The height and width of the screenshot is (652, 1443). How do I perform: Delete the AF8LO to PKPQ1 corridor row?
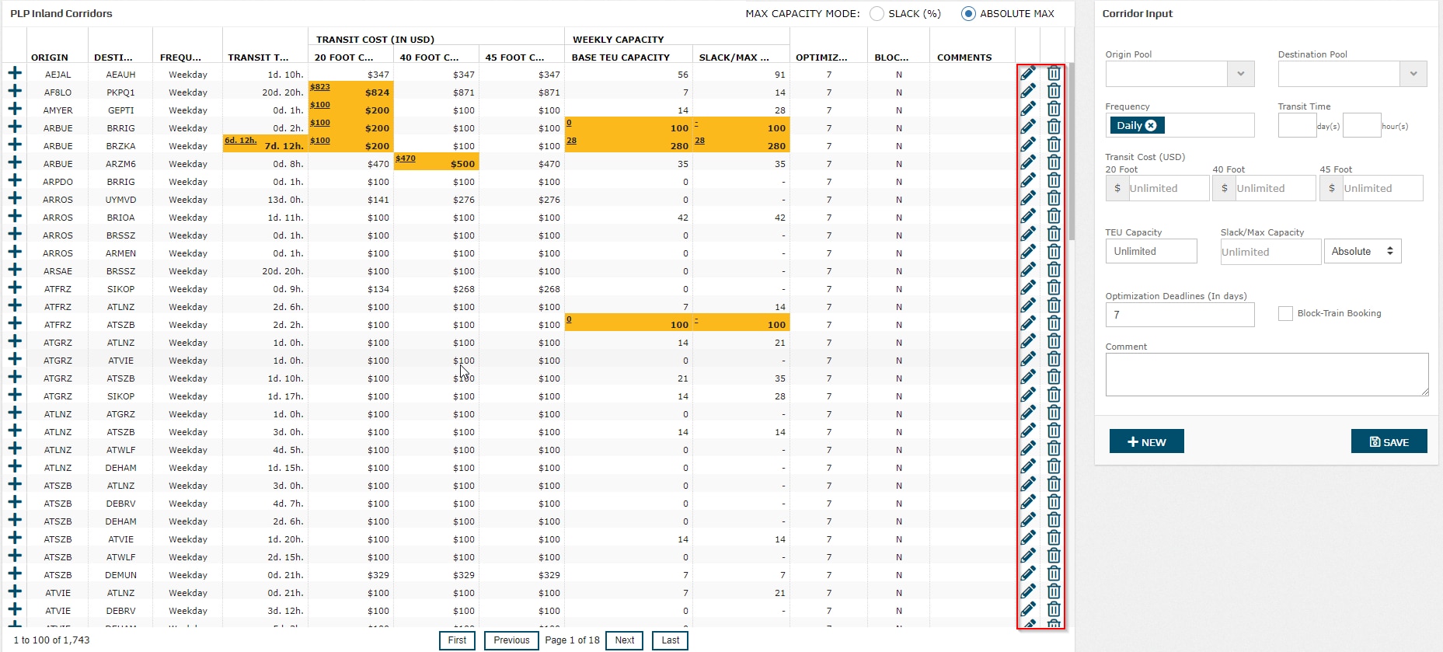pos(1054,92)
